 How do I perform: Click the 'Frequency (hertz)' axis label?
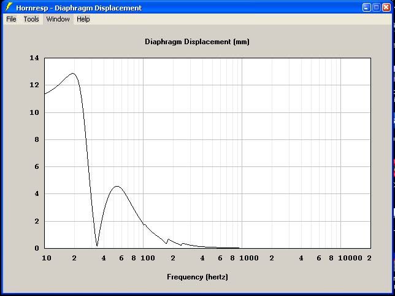click(x=197, y=277)
